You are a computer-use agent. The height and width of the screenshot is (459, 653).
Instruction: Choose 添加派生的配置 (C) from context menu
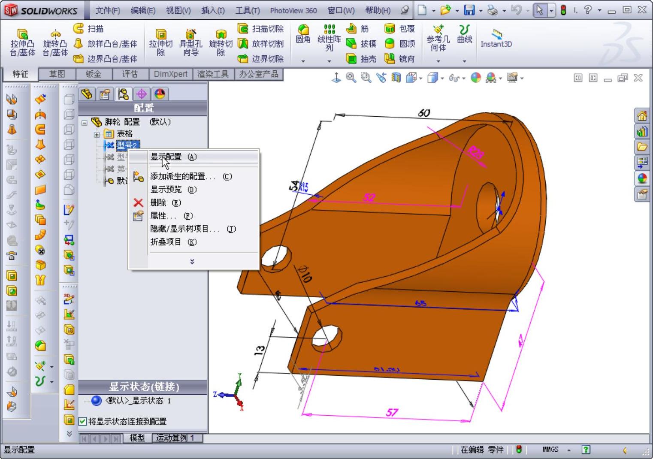pos(193,176)
